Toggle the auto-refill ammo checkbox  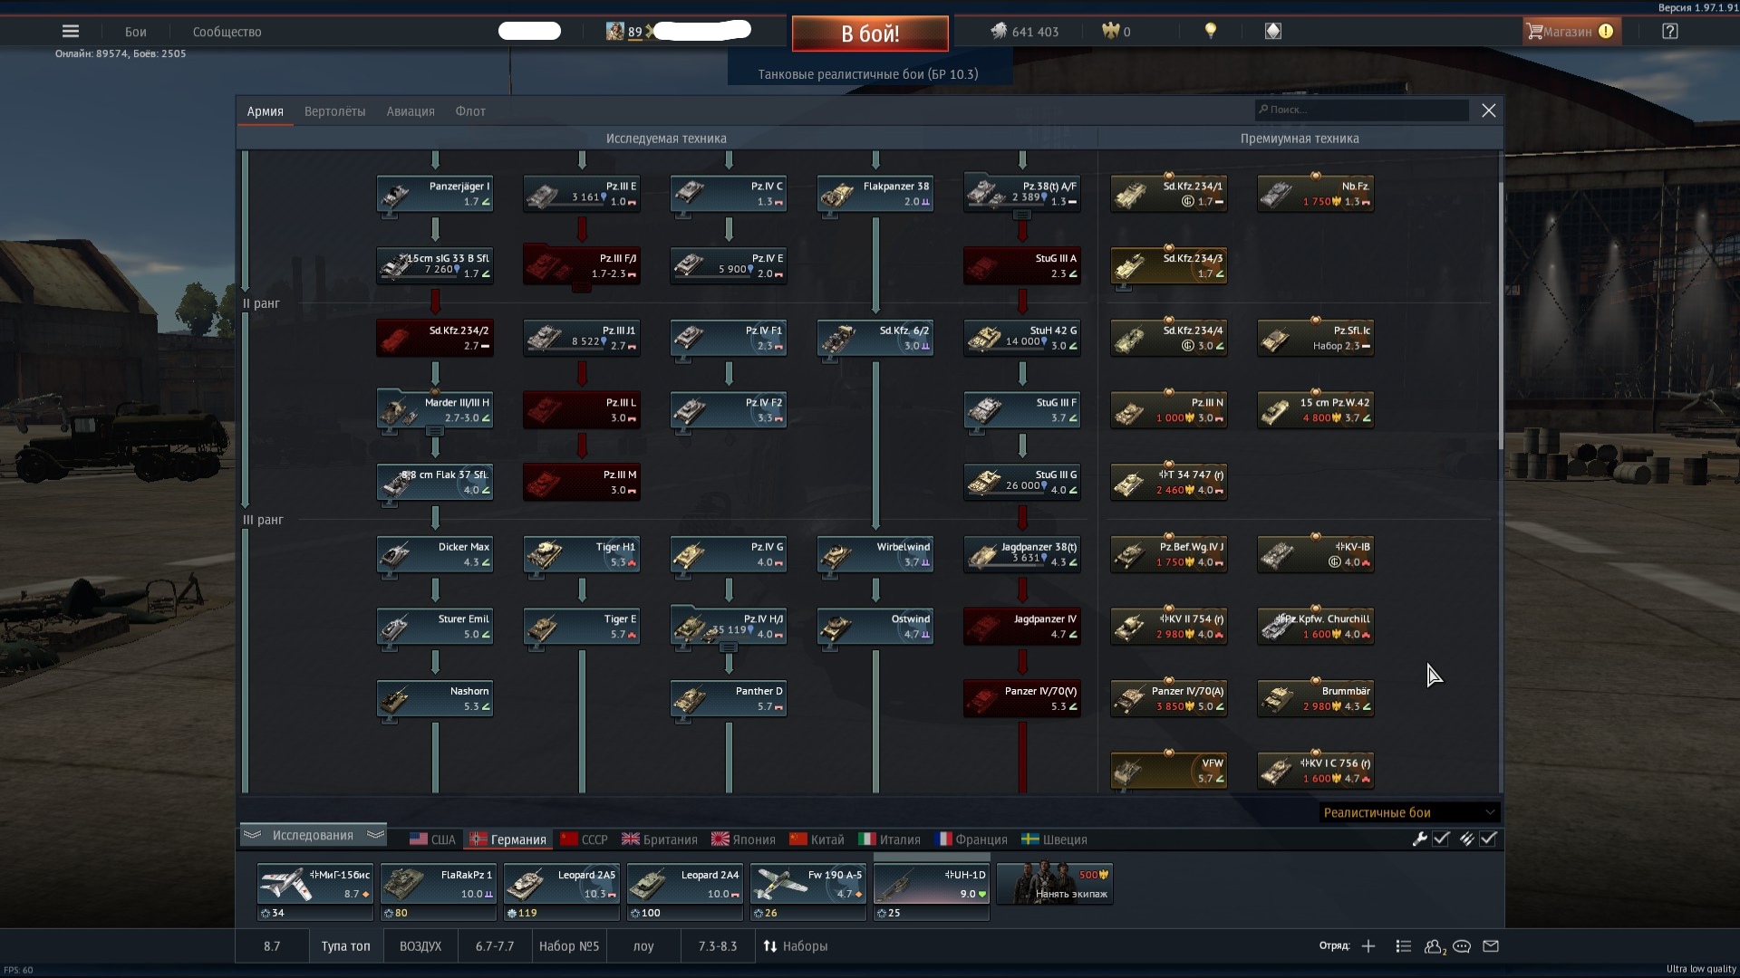[x=1488, y=839]
